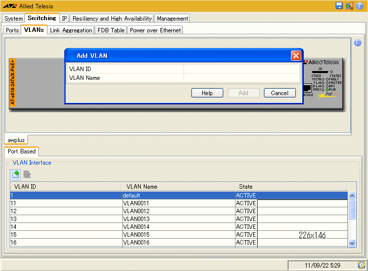Select the awplus device tab
Image resolution: width=368 pixels, height=271 pixels.
click(x=16, y=140)
